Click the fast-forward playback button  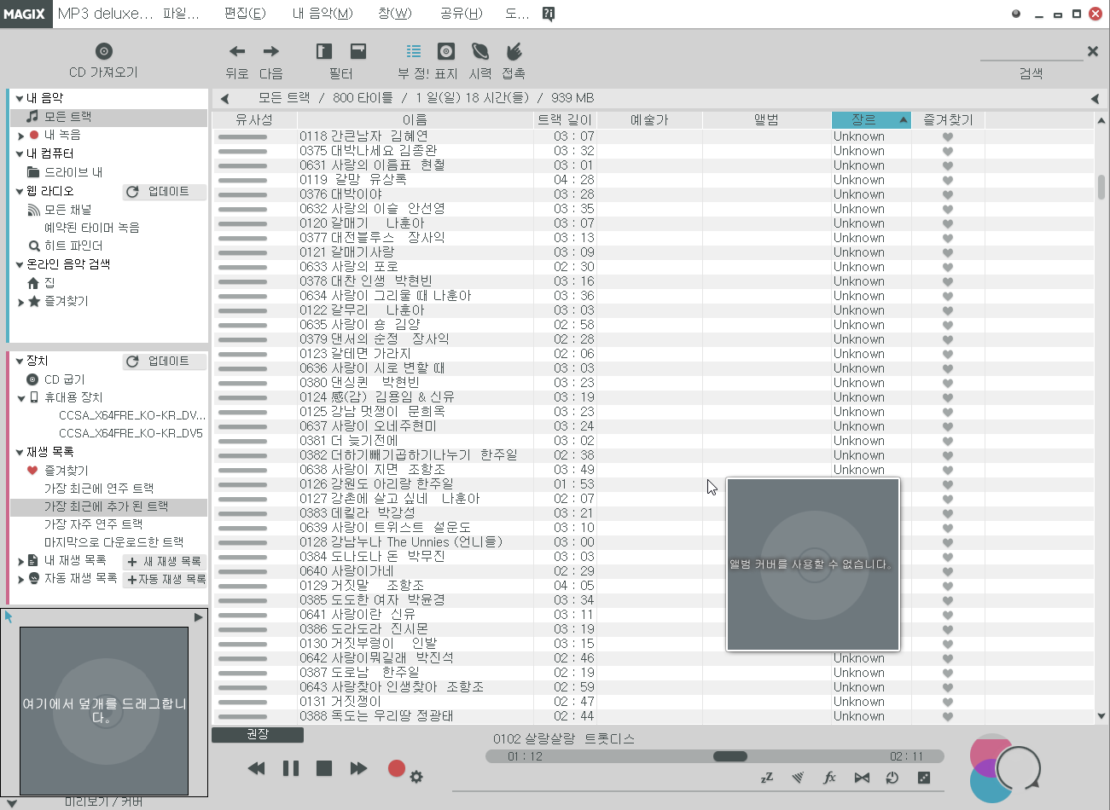pyautogui.click(x=358, y=768)
